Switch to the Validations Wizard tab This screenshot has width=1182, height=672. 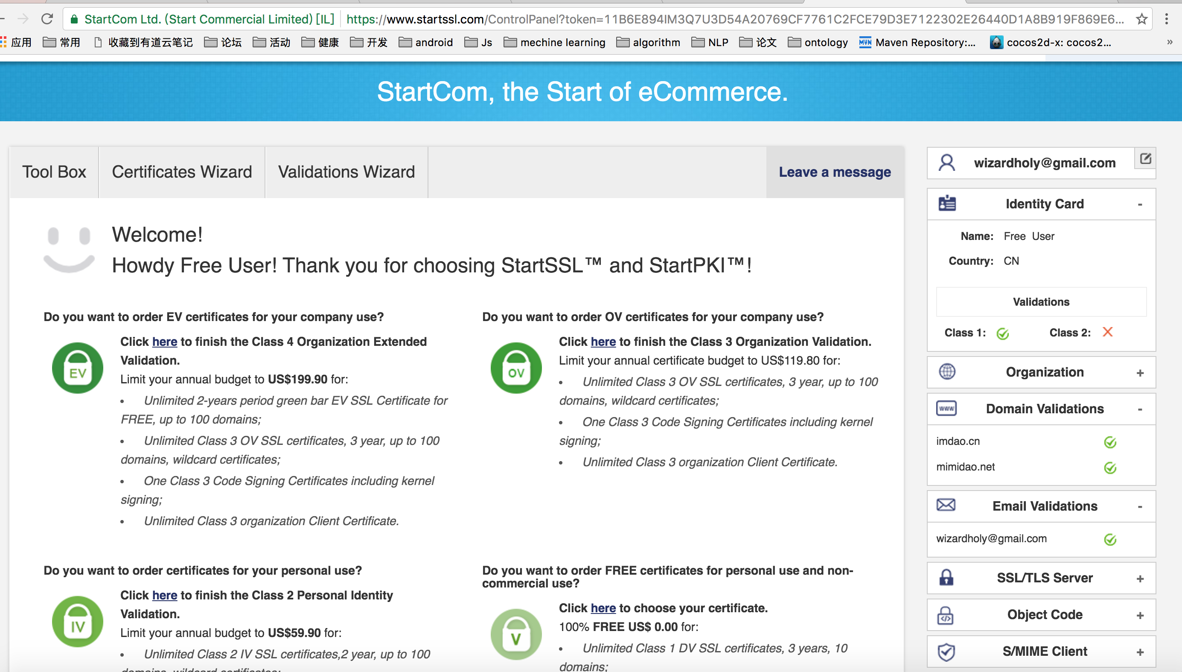tap(346, 172)
